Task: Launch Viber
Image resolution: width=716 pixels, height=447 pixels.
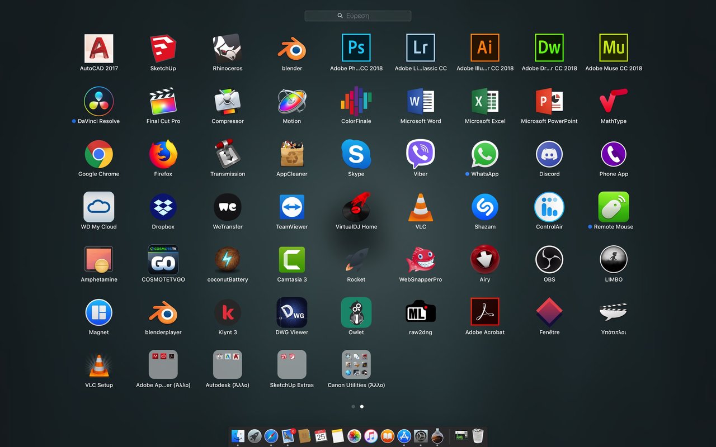Action: click(421, 154)
